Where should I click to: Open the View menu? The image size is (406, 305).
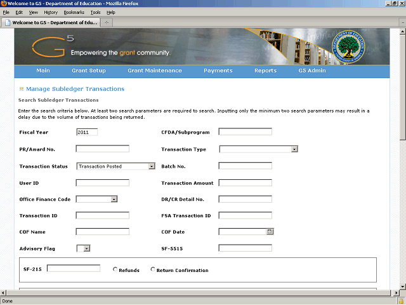[34, 13]
